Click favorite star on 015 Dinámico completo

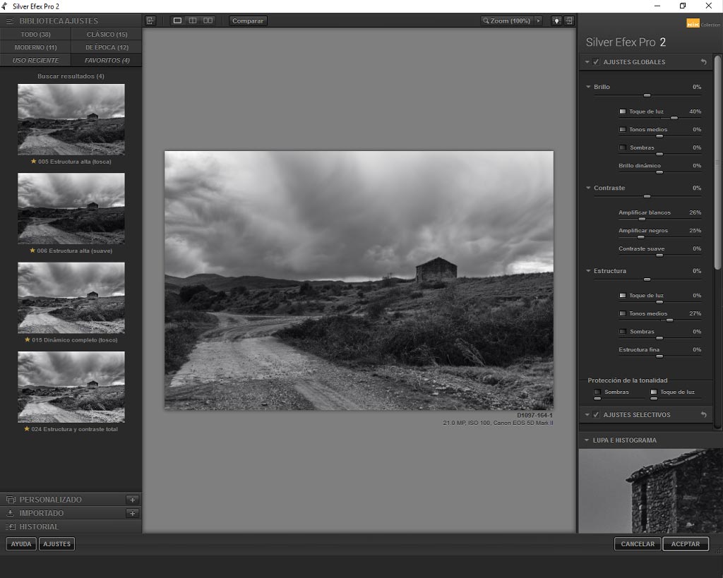point(28,339)
